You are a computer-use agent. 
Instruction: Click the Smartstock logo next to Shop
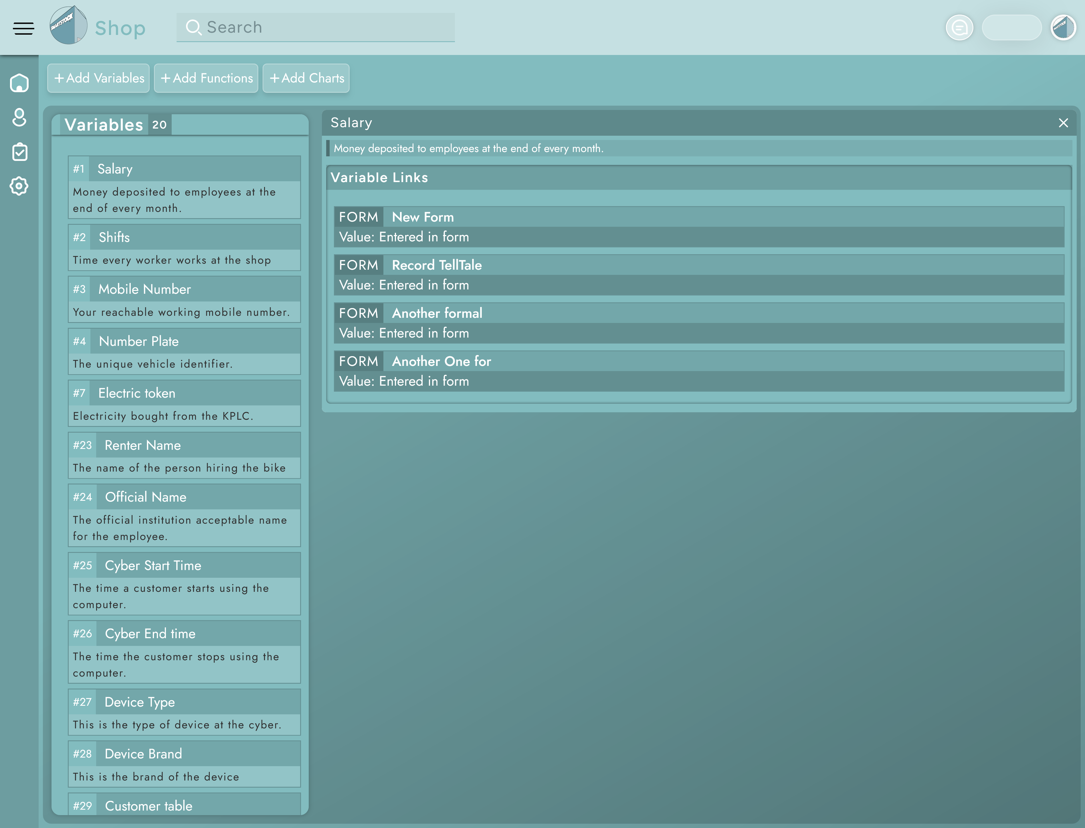pos(68,26)
